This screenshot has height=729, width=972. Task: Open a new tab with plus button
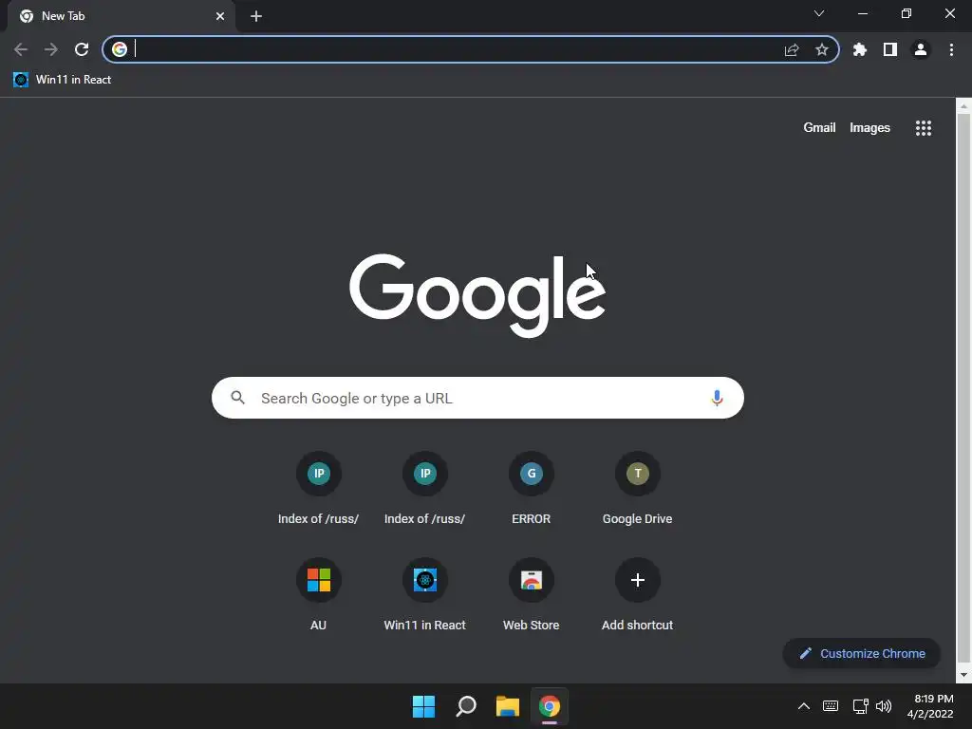click(256, 16)
